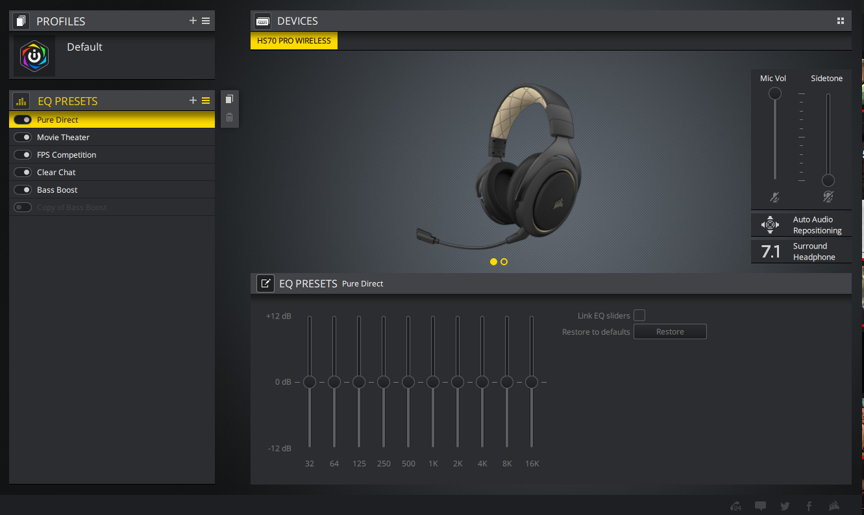Image resolution: width=864 pixels, height=515 pixels.
Task: Click the 250 Hz EQ slider knob
Action: pos(384,382)
